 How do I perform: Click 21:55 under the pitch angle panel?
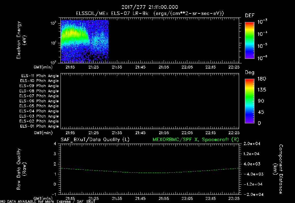pyautogui.click(x=164, y=133)
